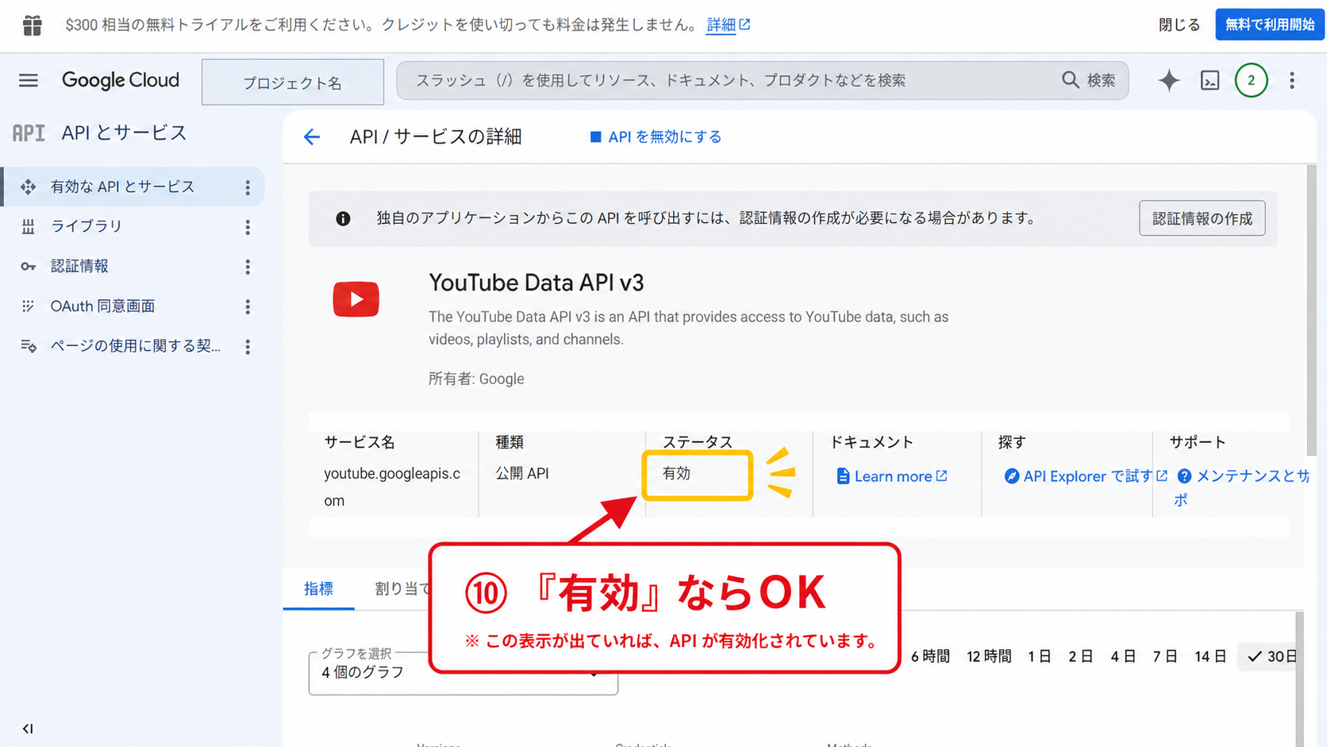The width and height of the screenshot is (1327, 747).
Task: Click 閉じる to dismiss the banner
Action: [x=1179, y=25]
